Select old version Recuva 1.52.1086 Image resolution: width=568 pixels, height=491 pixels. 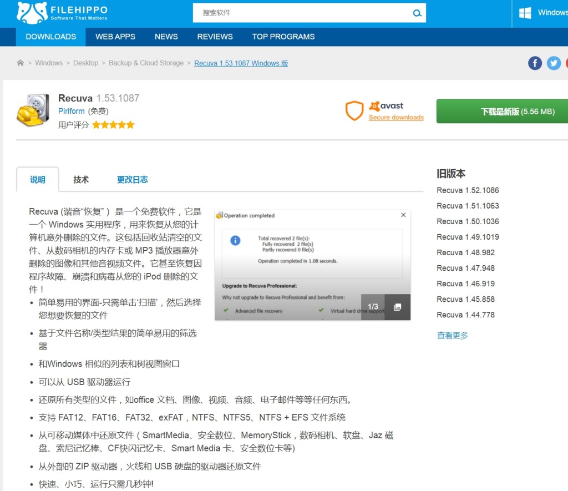pyautogui.click(x=468, y=190)
